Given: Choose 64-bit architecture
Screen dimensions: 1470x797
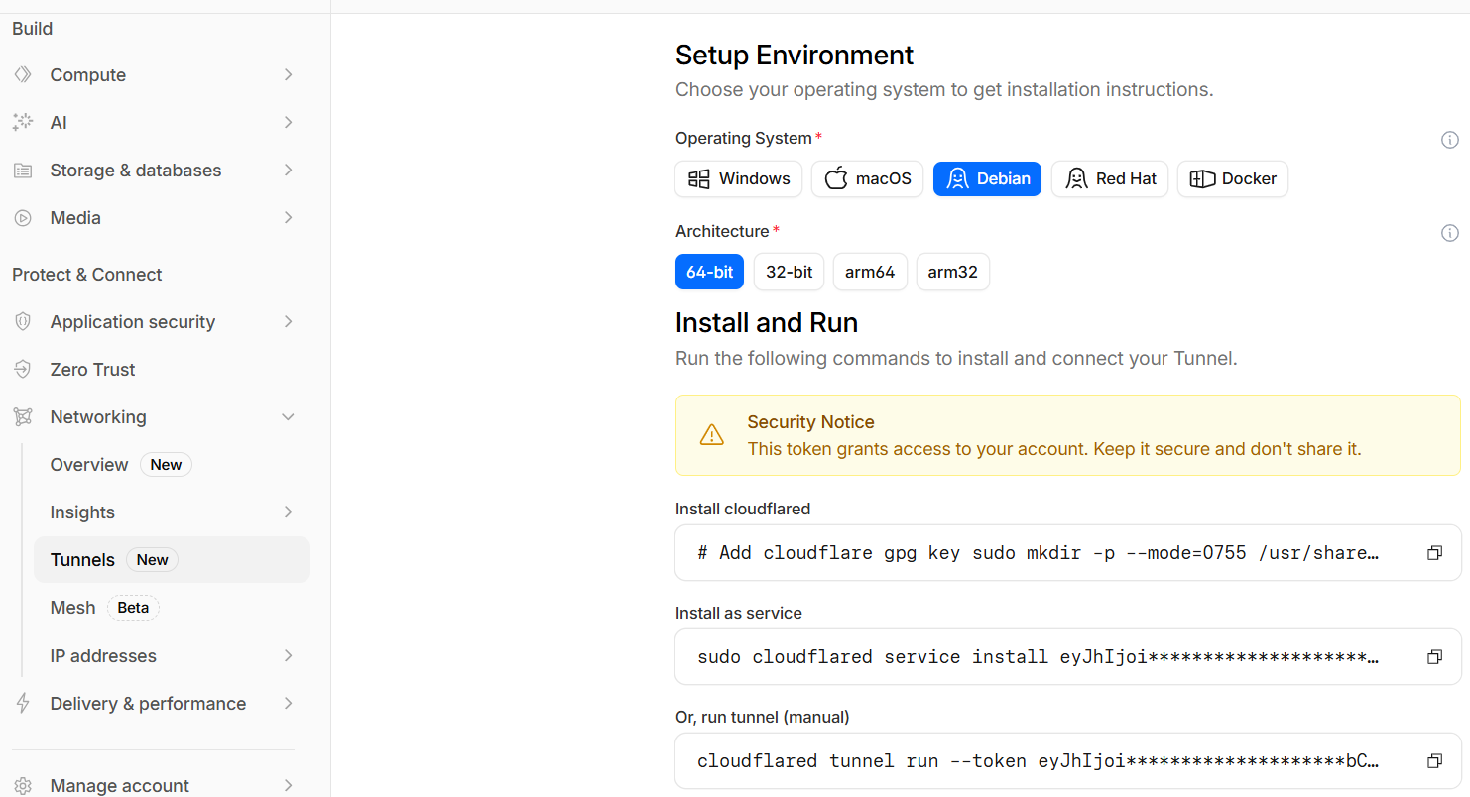Looking at the screenshot, I should pos(709,272).
